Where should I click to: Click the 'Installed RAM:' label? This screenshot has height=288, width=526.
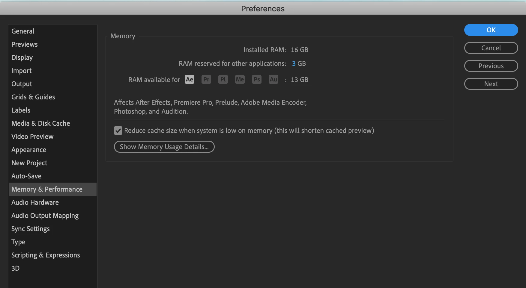click(265, 50)
